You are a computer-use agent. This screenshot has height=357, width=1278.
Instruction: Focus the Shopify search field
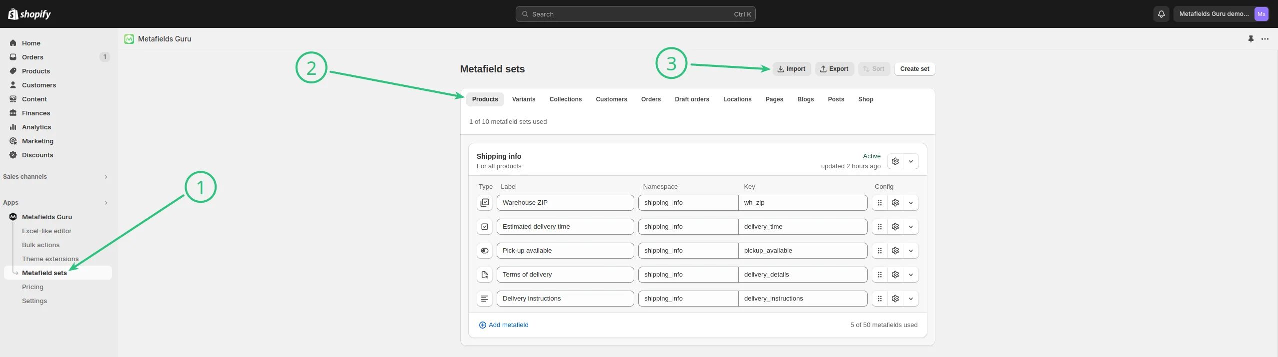(636, 14)
